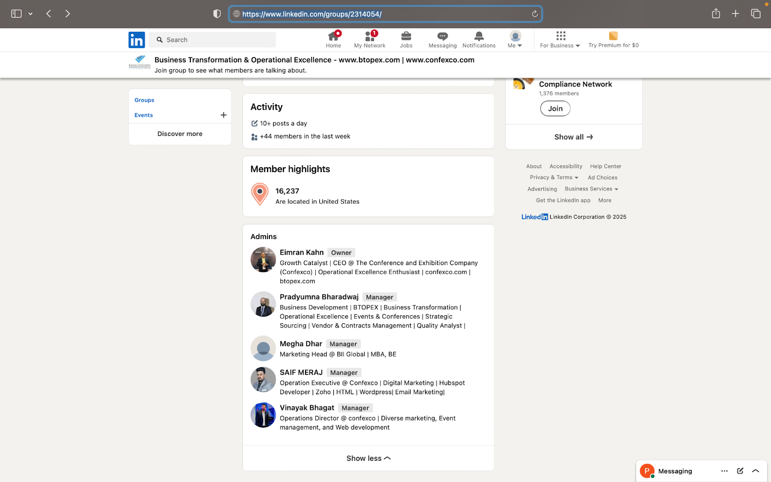This screenshot has height=482, width=771.
Task: Open sidebar options dropdown arrow
Action: 30,14
